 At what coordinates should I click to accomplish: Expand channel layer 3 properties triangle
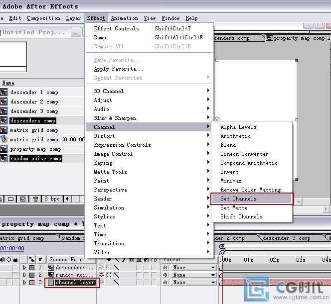[x=24, y=282]
